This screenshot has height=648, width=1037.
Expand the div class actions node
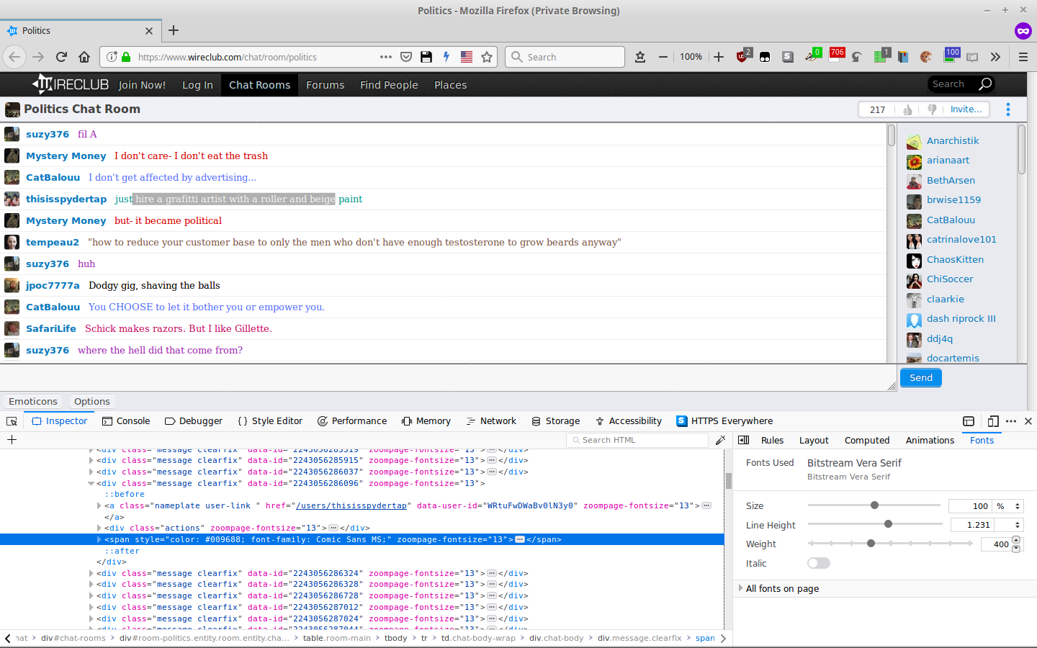click(99, 528)
